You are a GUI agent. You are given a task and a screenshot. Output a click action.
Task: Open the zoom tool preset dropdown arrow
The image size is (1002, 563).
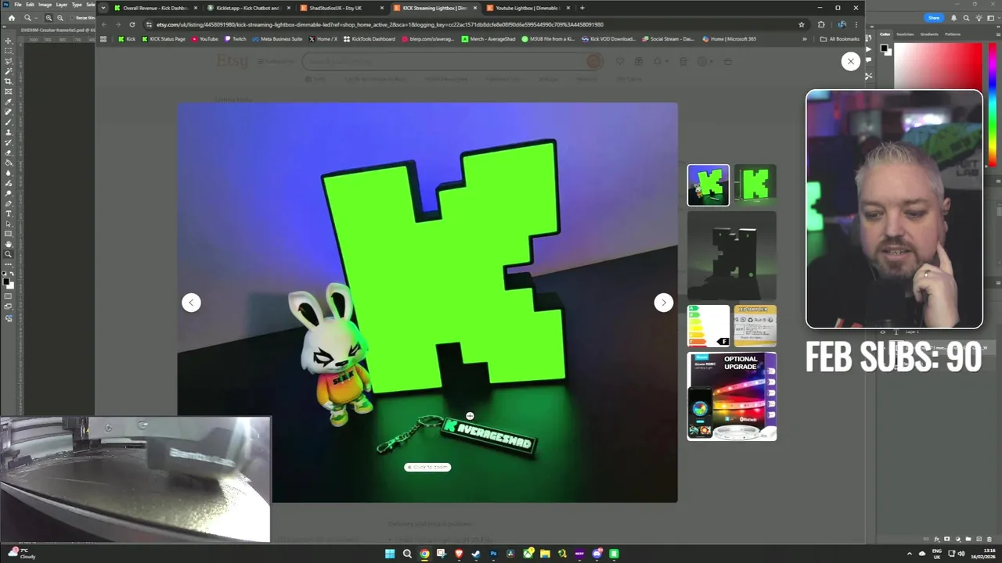[37, 17]
